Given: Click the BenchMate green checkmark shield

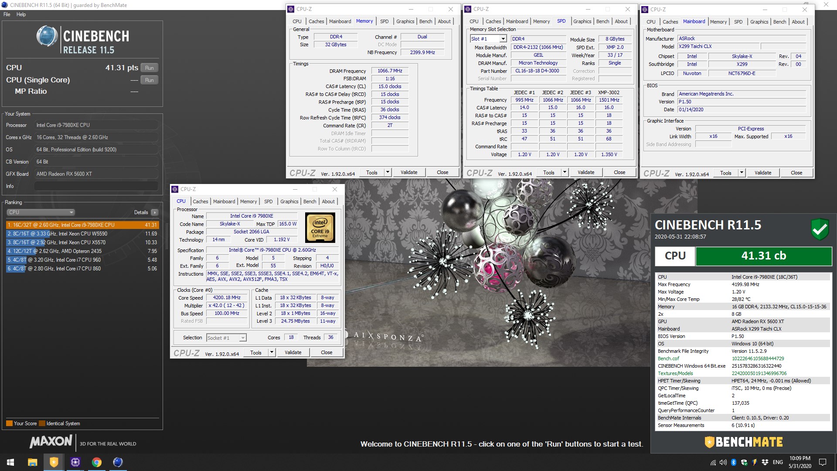Looking at the screenshot, I should (x=820, y=229).
